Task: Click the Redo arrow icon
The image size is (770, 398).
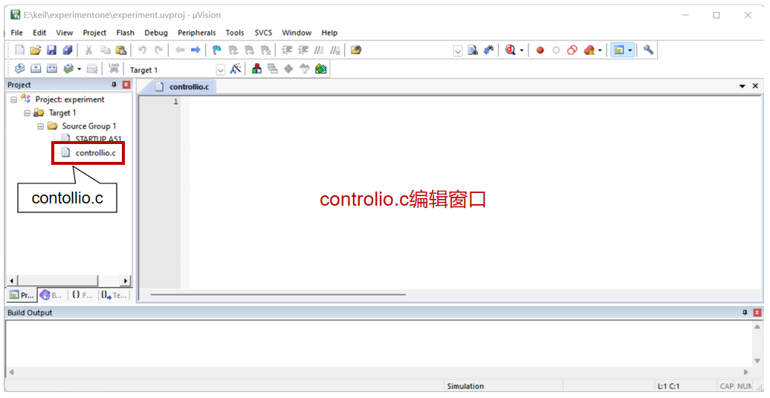Action: tap(158, 50)
